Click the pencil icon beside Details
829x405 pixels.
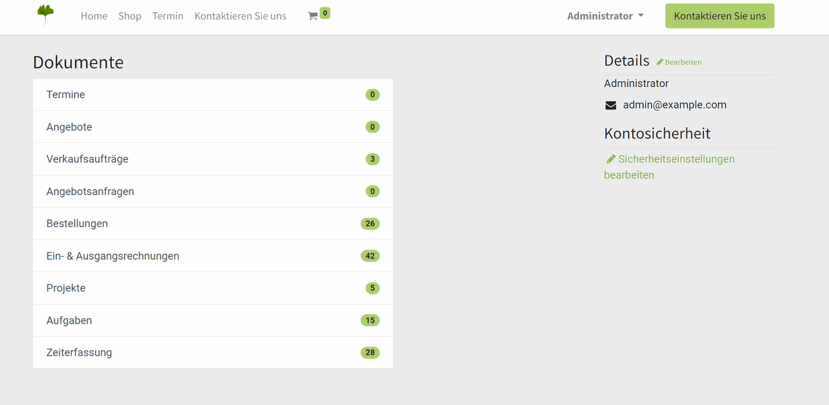click(x=660, y=62)
